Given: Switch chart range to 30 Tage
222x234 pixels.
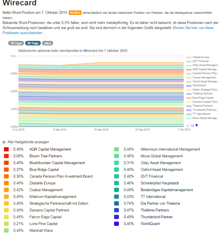Looking at the screenshot, I should (x=16, y=43).
